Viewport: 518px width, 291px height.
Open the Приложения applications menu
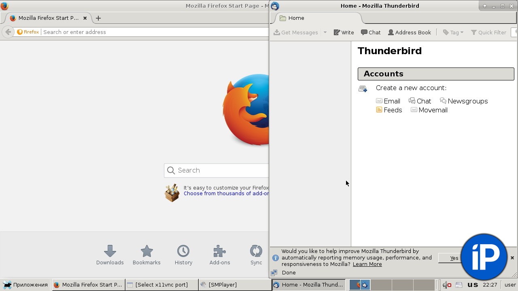pyautogui.click(x=25, y=285)
